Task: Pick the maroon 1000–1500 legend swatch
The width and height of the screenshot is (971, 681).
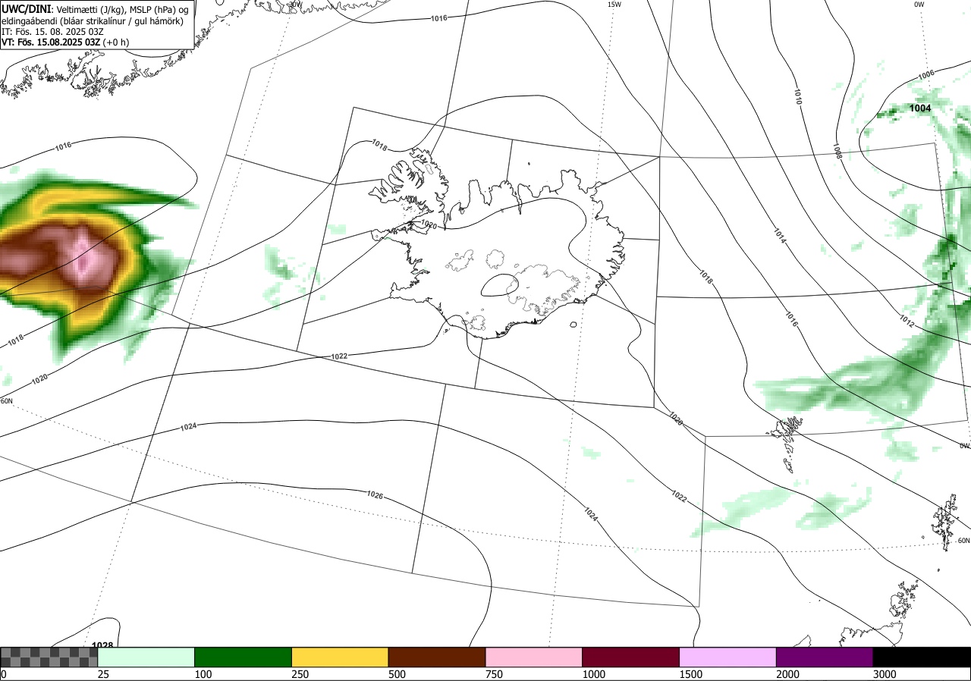Action: coord(631,657)
